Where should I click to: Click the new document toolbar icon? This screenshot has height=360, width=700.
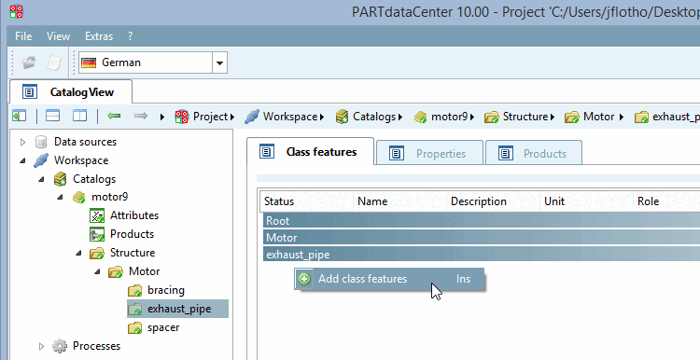54,62
